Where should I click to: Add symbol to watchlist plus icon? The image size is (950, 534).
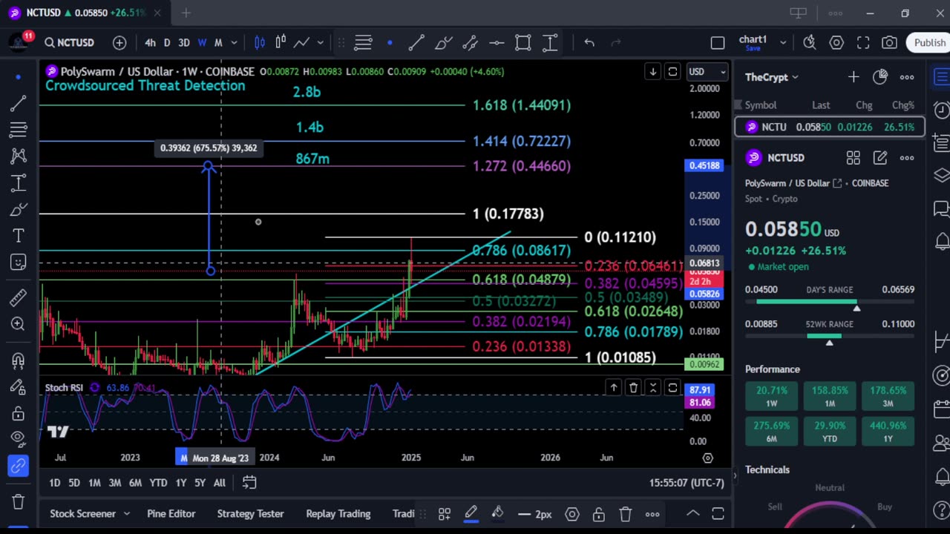[x=854, y=77]
